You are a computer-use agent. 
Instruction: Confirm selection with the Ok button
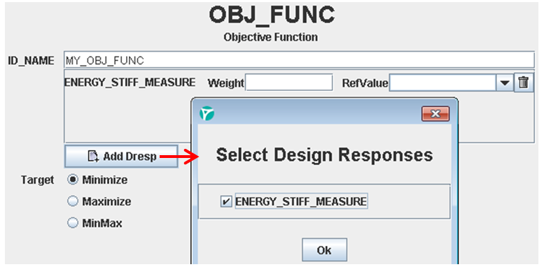coord(324,250)
